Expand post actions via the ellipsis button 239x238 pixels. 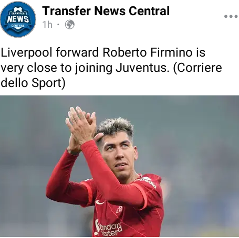point(231,16)
